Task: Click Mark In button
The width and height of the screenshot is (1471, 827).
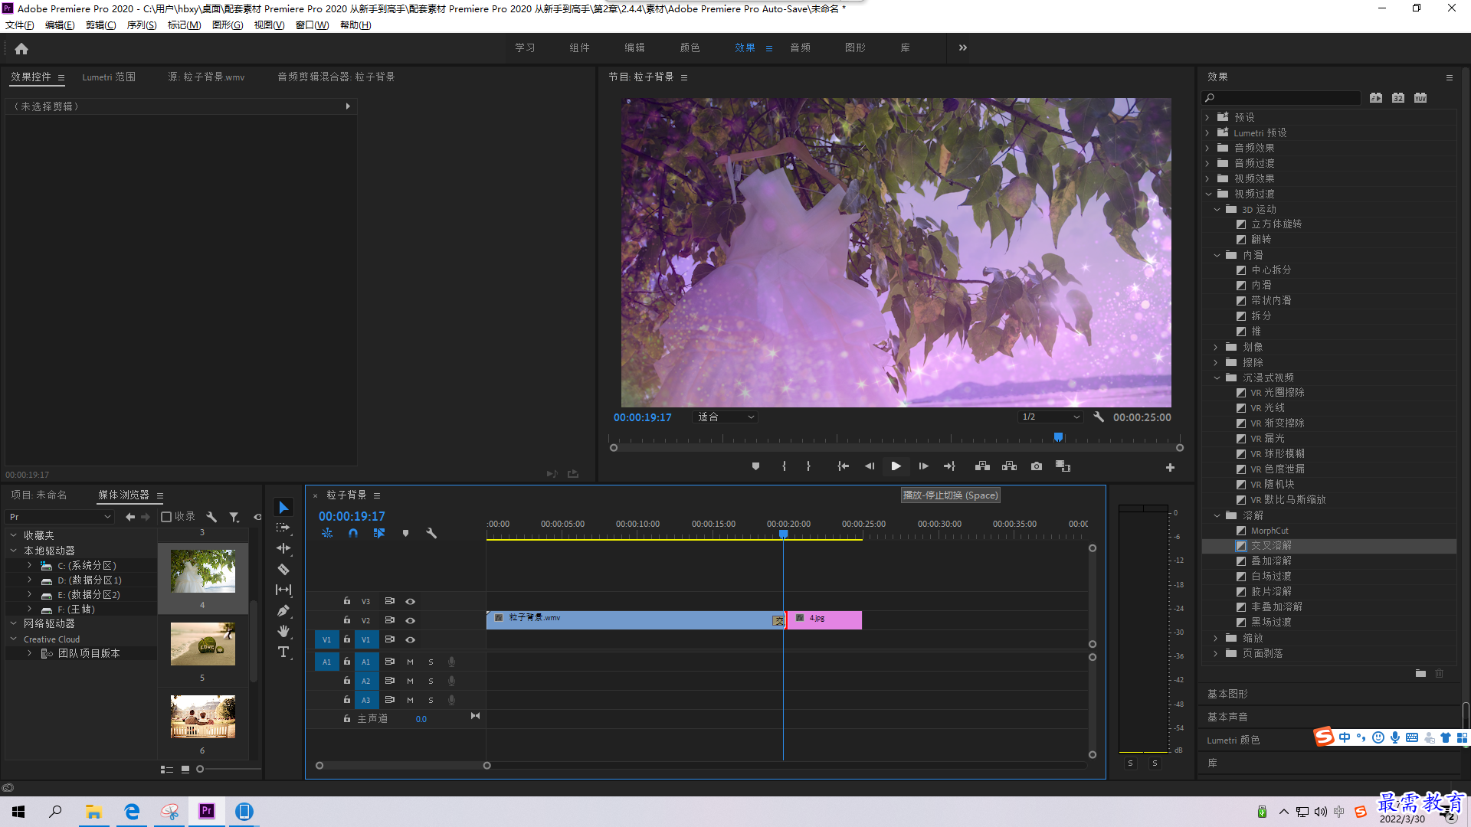Action: click(784, 466)
